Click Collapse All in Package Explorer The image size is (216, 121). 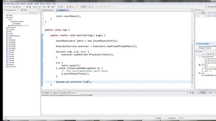pyautogui.click(x=31, y=13)
